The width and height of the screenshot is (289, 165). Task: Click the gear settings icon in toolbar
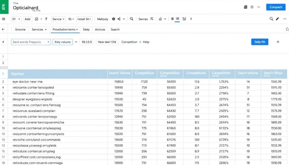(113, 19)
